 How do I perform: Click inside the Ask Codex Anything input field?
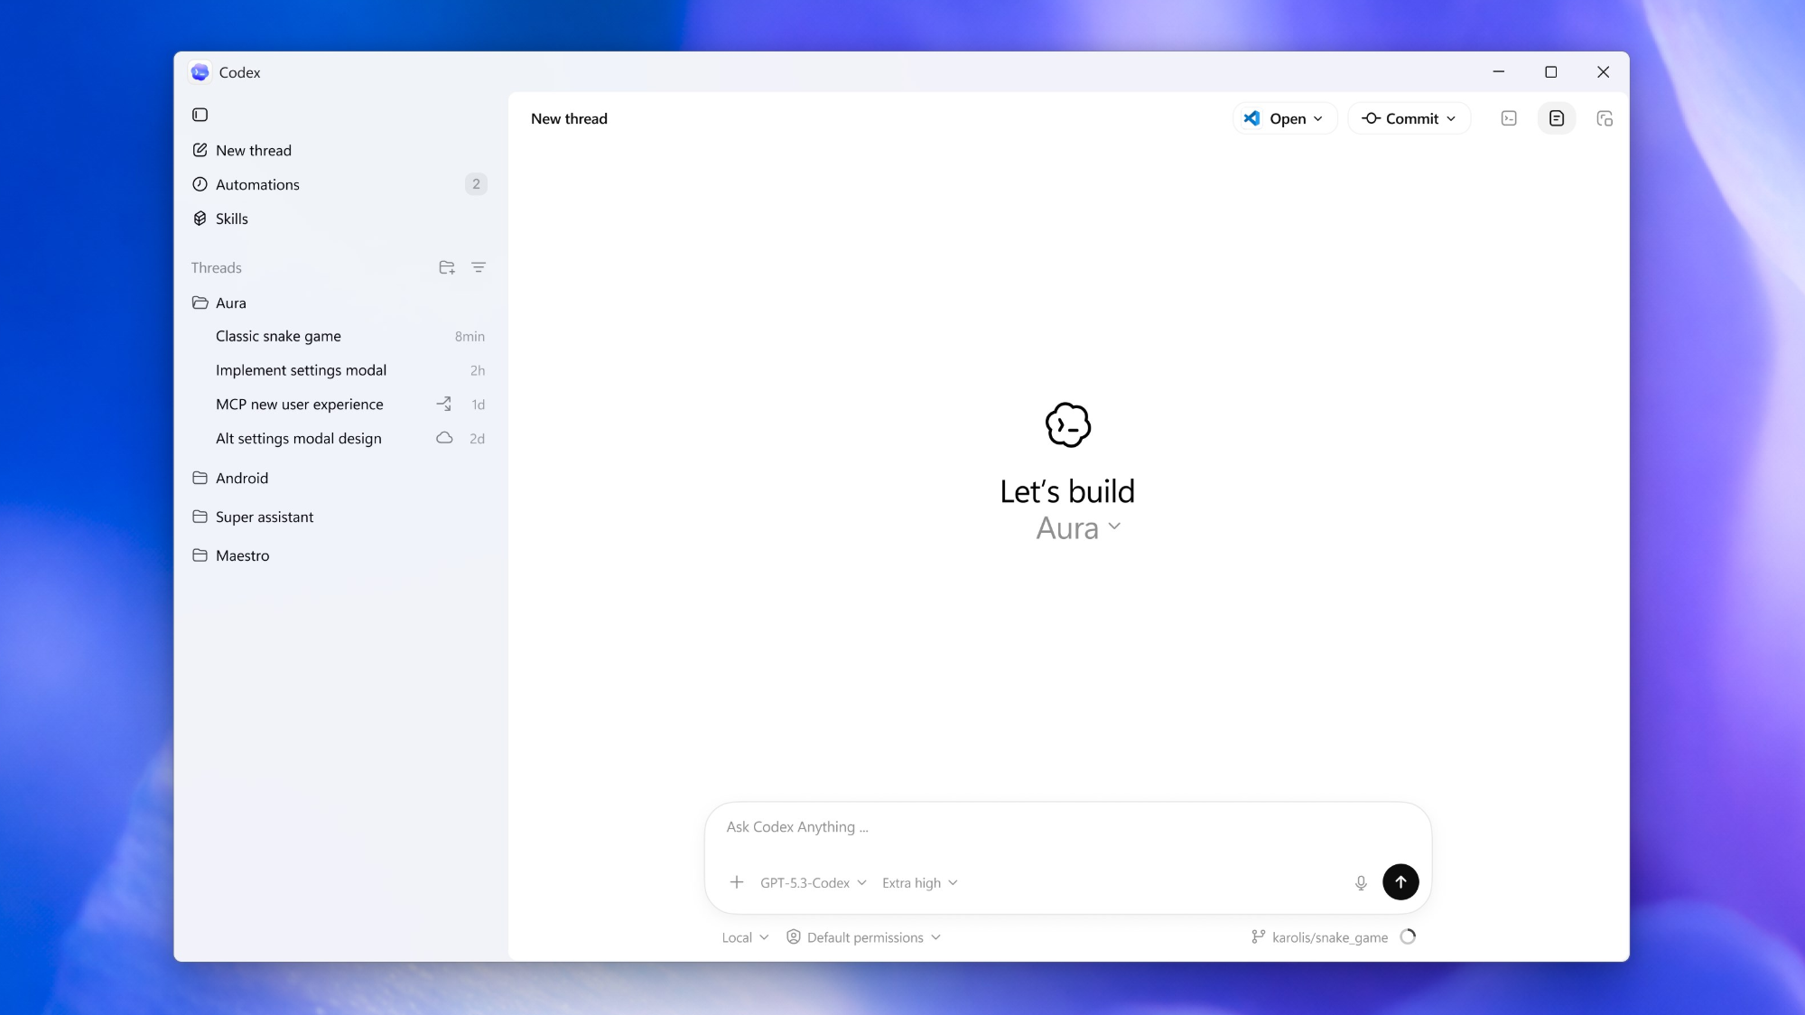(x=993, y=826)
